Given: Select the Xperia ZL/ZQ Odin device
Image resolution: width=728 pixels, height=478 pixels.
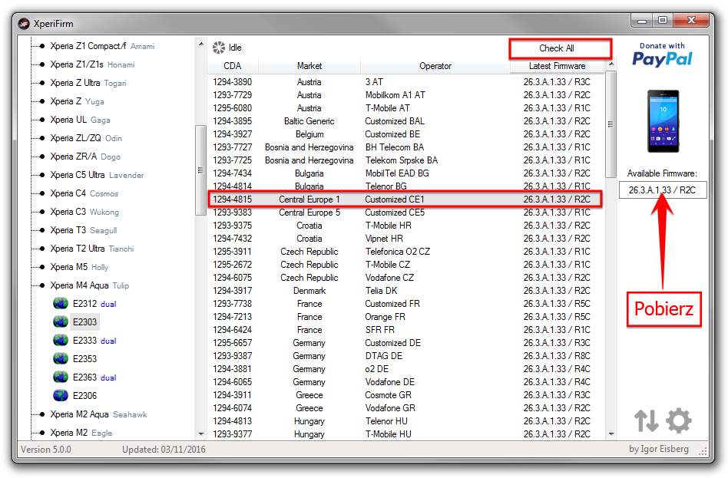Looking at the screenshot, I should [x=86, y=138].
